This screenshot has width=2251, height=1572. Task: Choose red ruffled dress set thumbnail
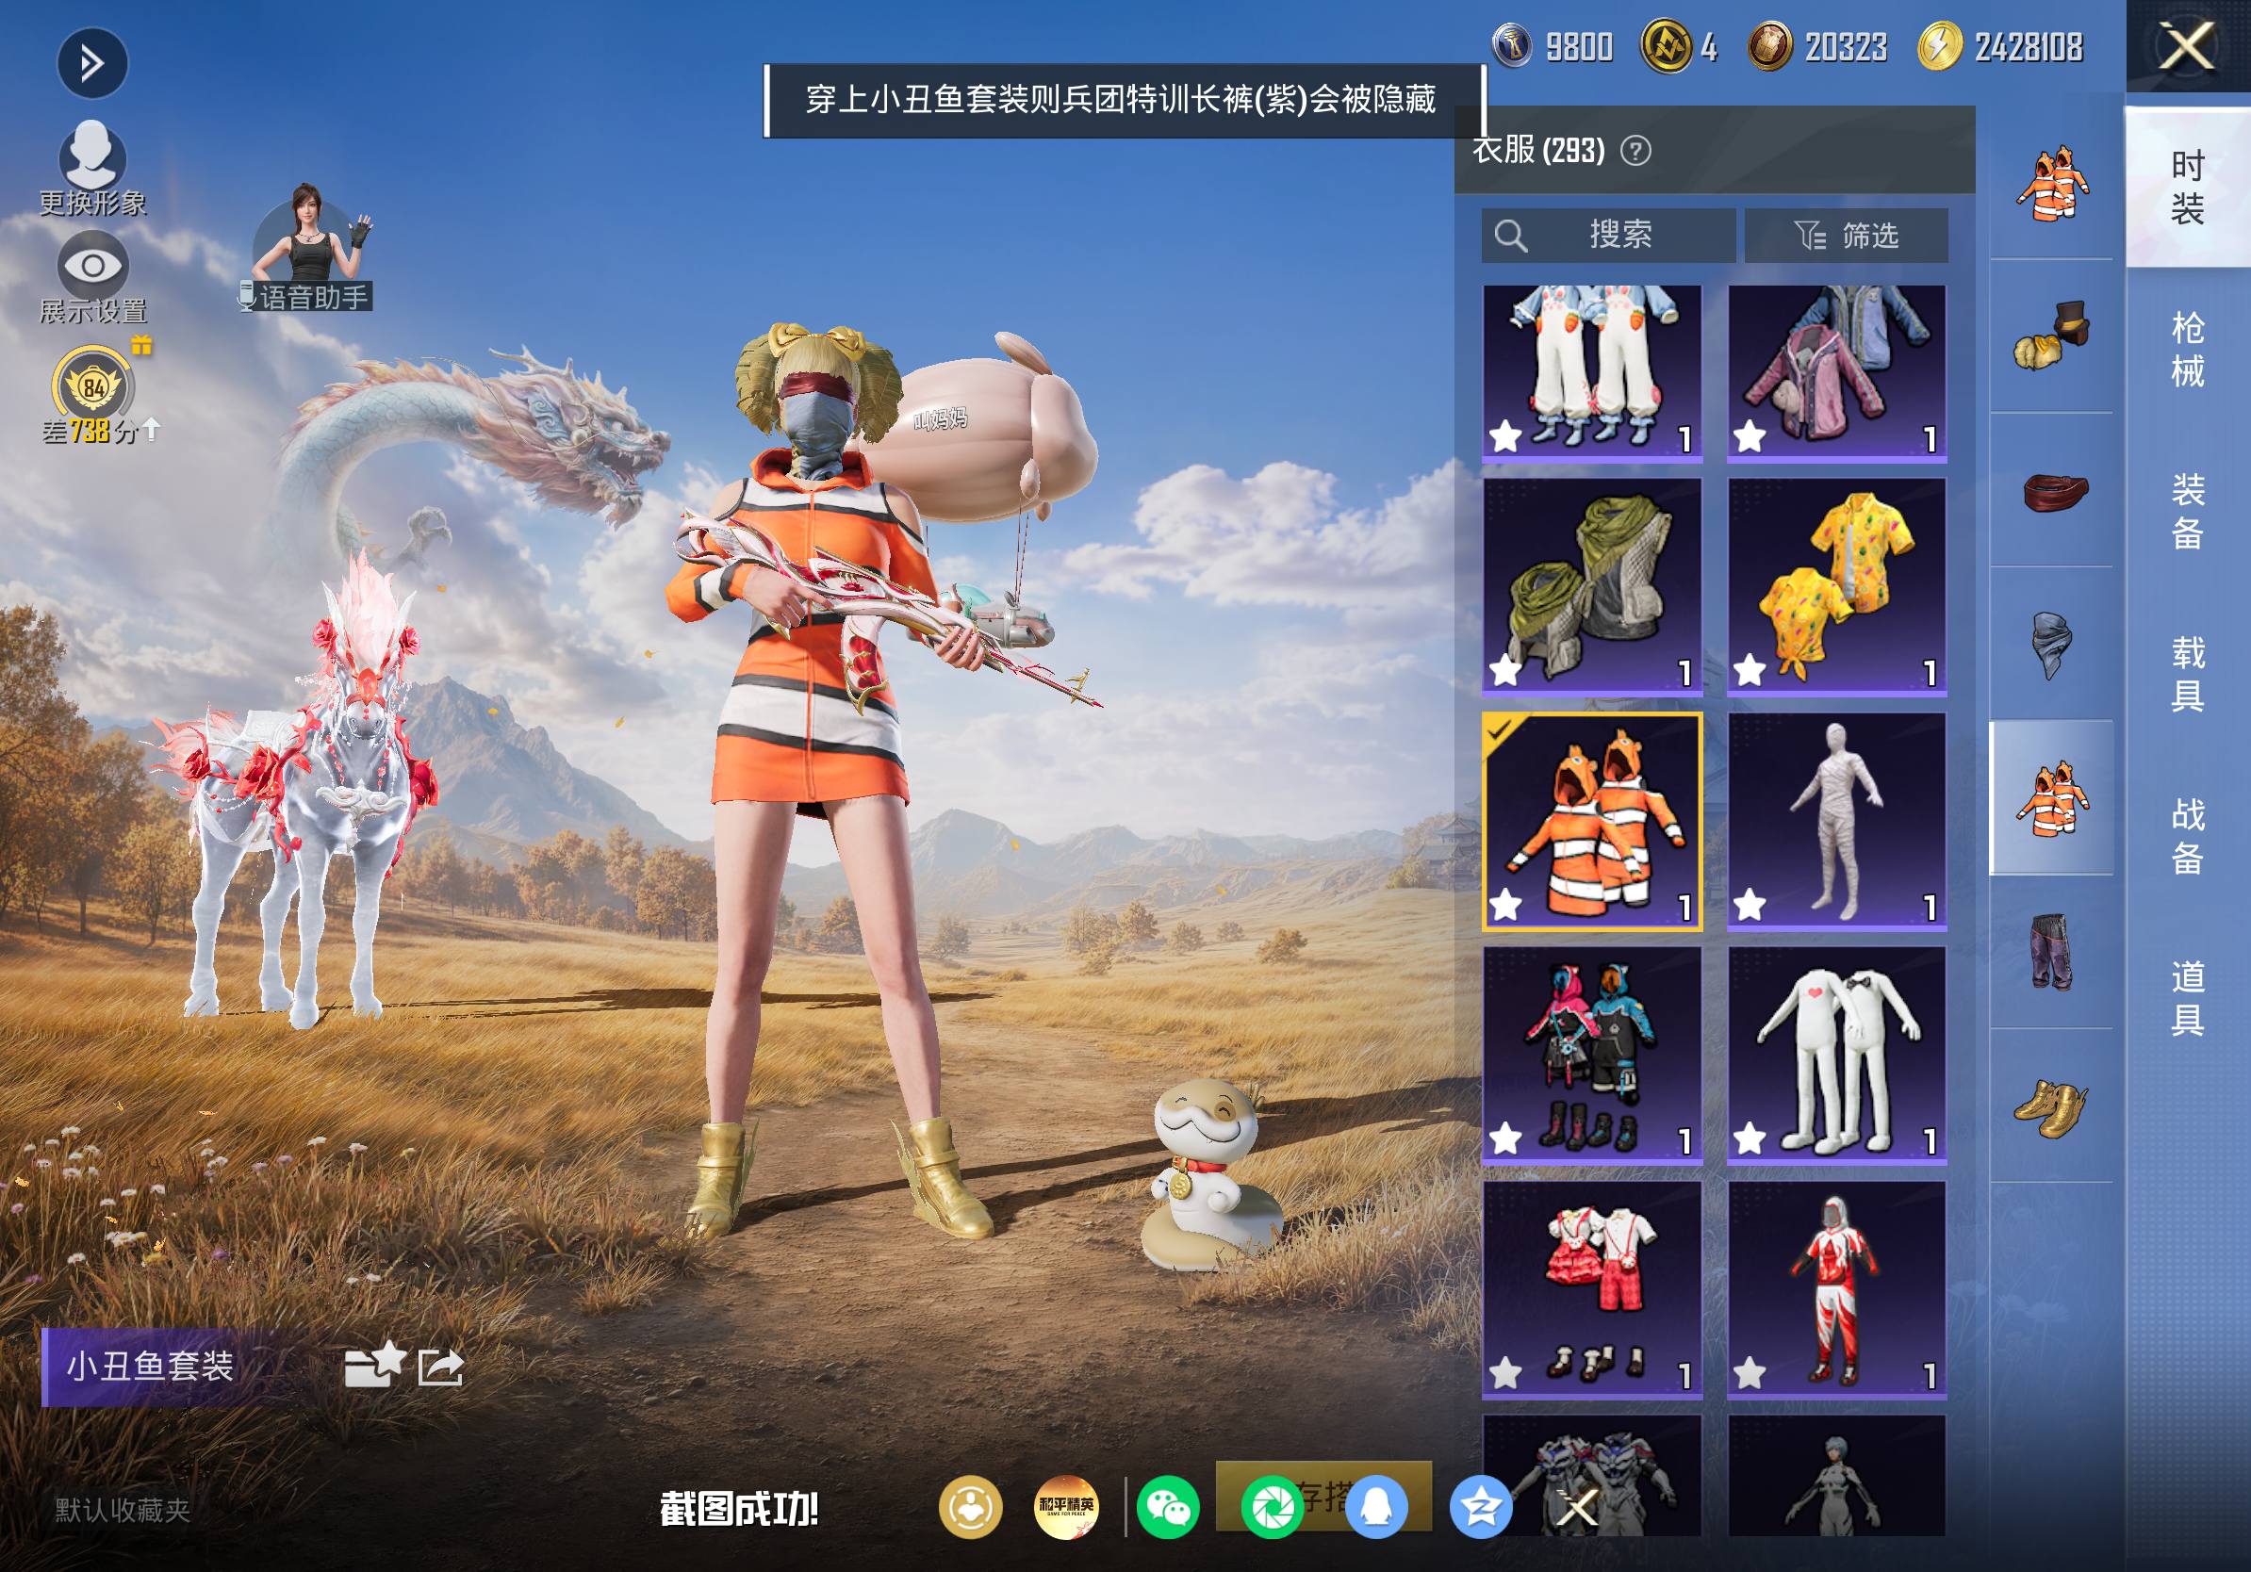tap(1592, 1290)
